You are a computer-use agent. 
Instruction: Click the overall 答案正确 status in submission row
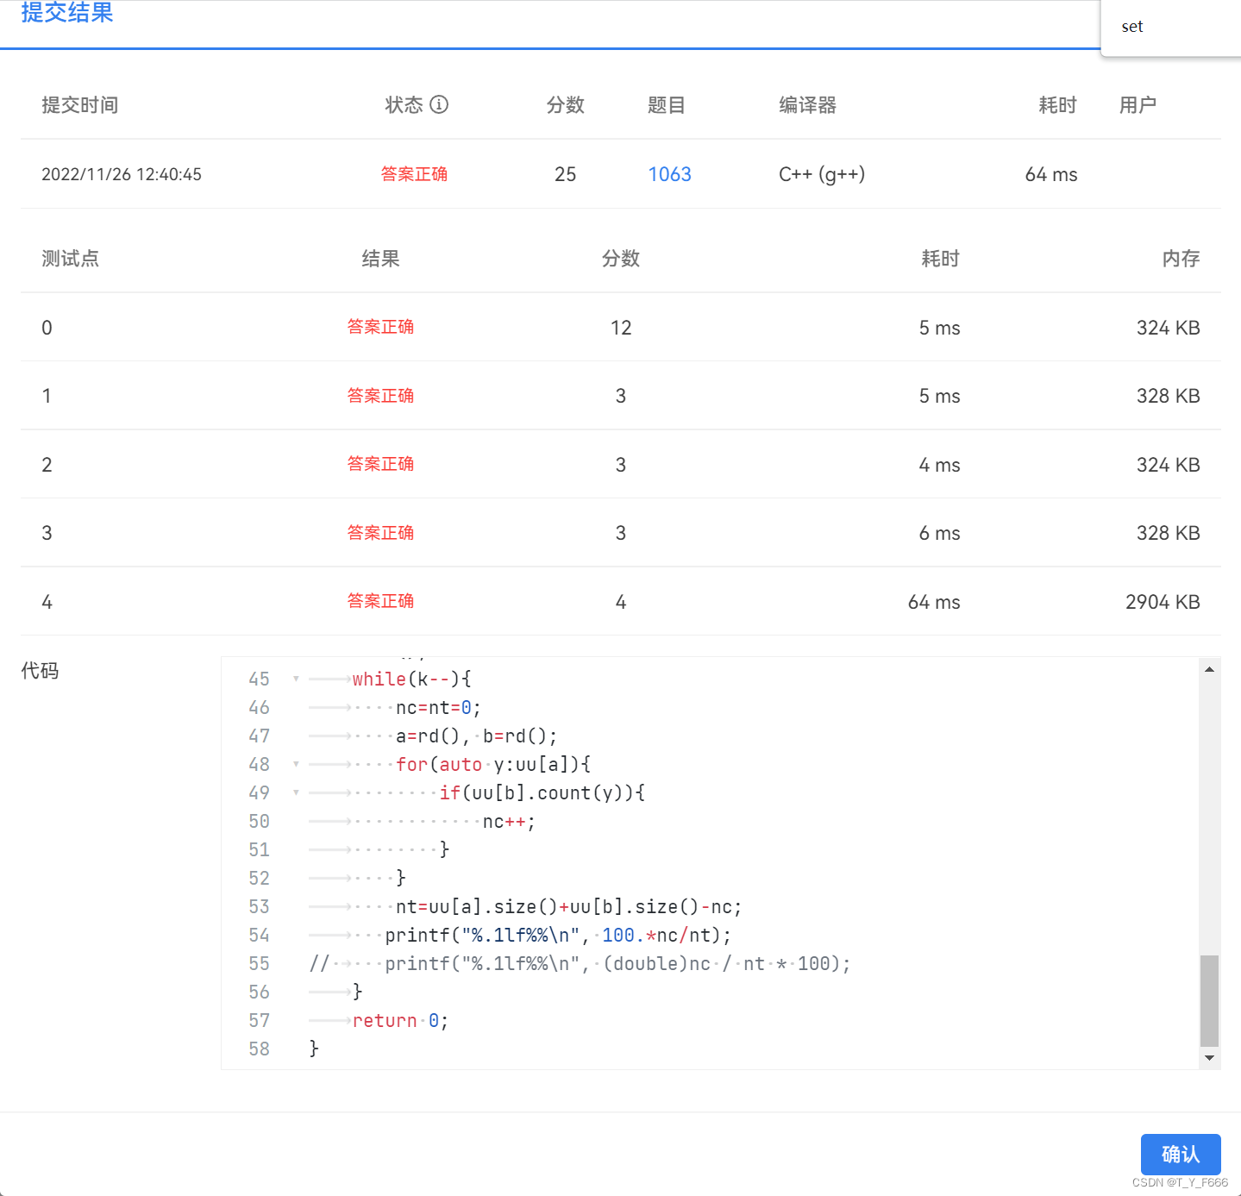coord(414,174)
